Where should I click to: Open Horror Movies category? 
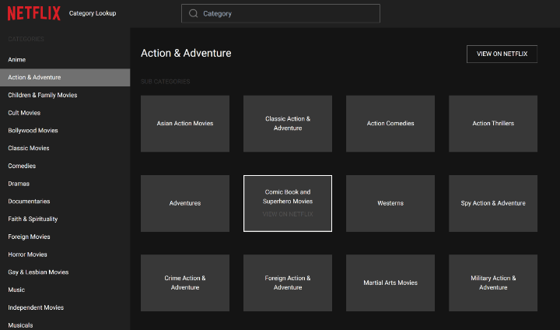(x=65, y=255)
